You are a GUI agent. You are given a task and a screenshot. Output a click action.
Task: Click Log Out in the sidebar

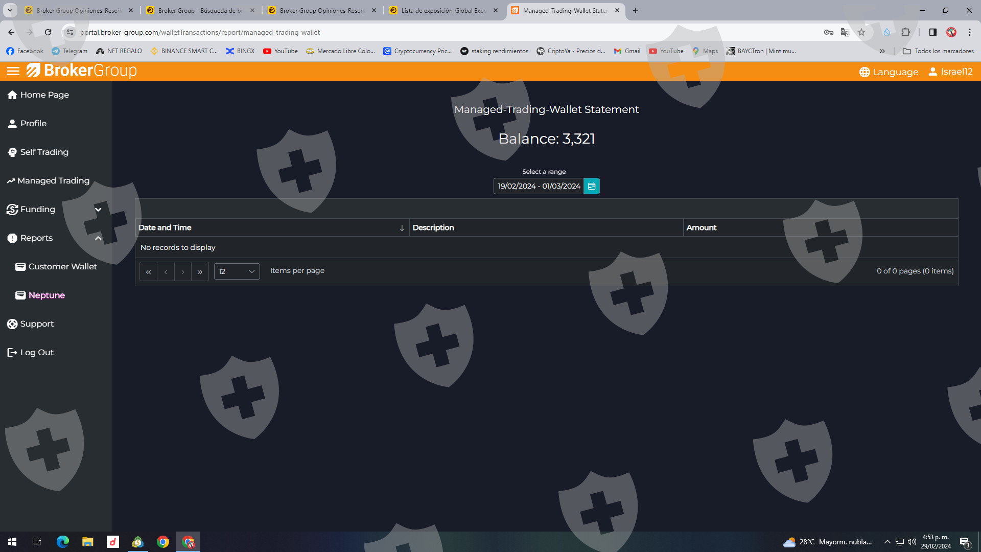coord(36,353)
